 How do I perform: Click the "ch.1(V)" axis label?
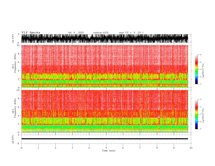(x=13, y=39)
